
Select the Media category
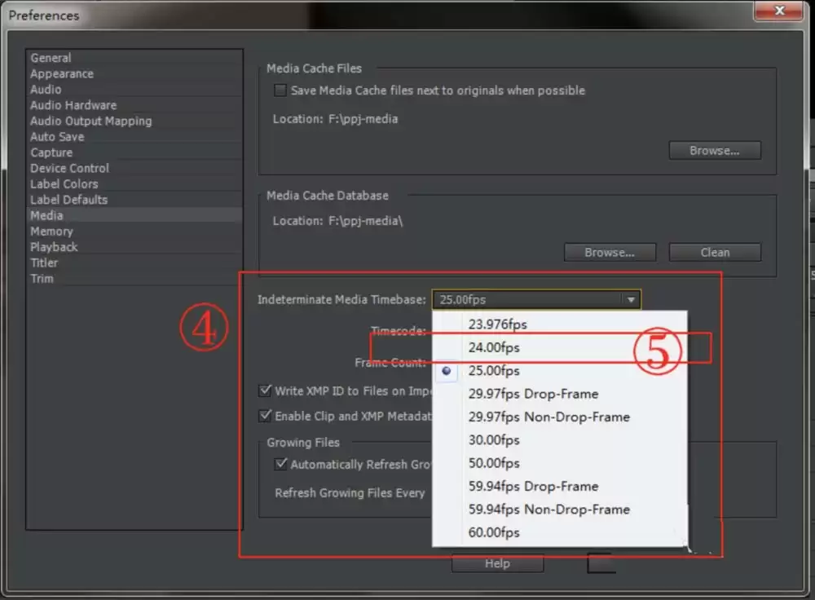tap(134, 215)
